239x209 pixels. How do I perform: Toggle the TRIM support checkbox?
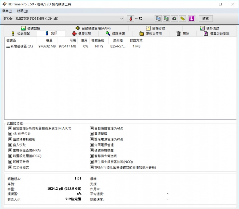coord(91,167)
